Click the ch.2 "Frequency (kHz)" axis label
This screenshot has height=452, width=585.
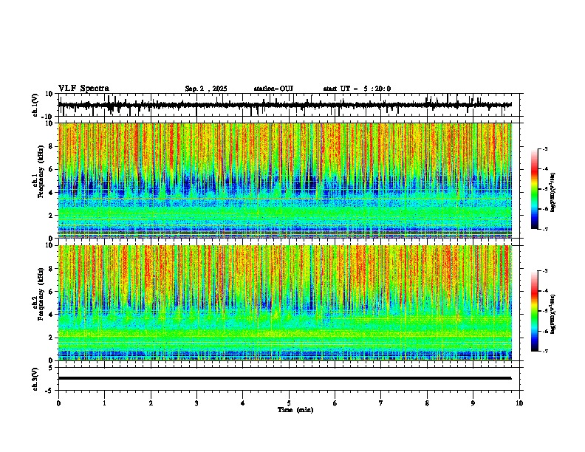[x=41, y=293]
